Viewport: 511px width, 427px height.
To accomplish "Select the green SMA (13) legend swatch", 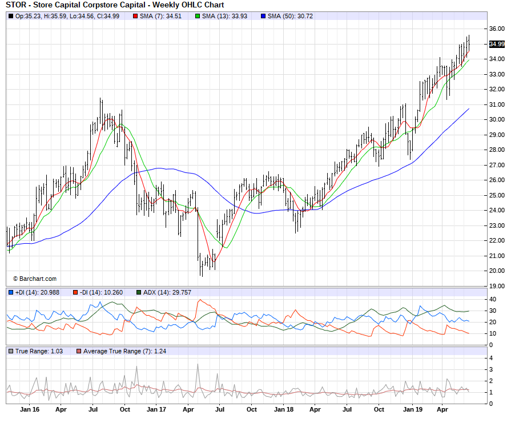I will pyautogui.click(x=198, y=16).
